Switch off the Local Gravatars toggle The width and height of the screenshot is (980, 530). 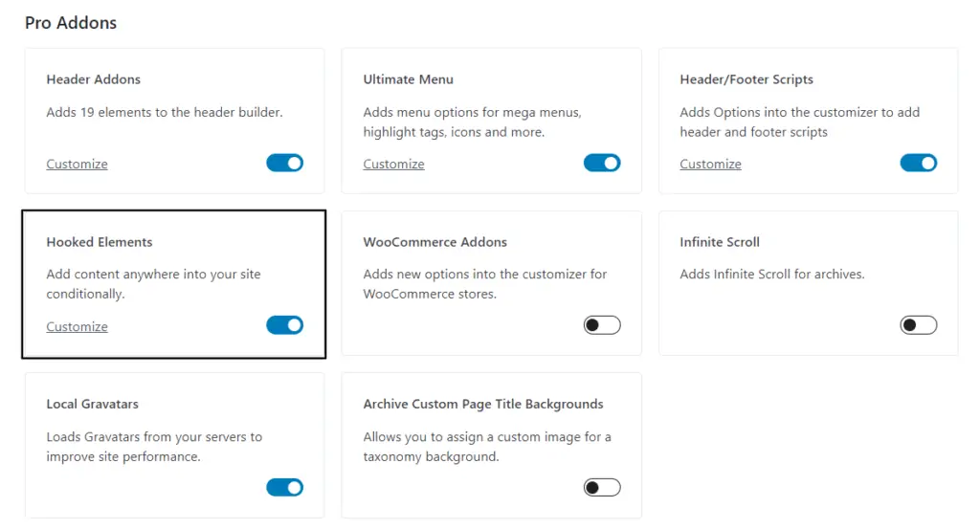pos(285,488)
